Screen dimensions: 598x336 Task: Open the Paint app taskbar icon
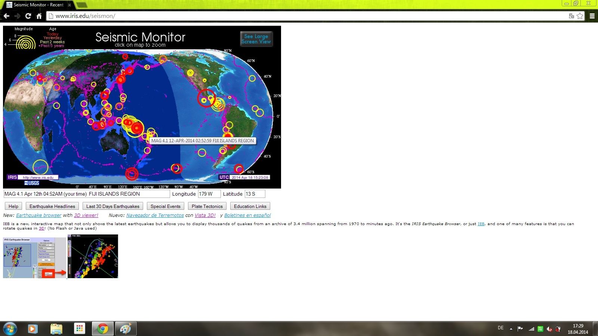[125, 329]
